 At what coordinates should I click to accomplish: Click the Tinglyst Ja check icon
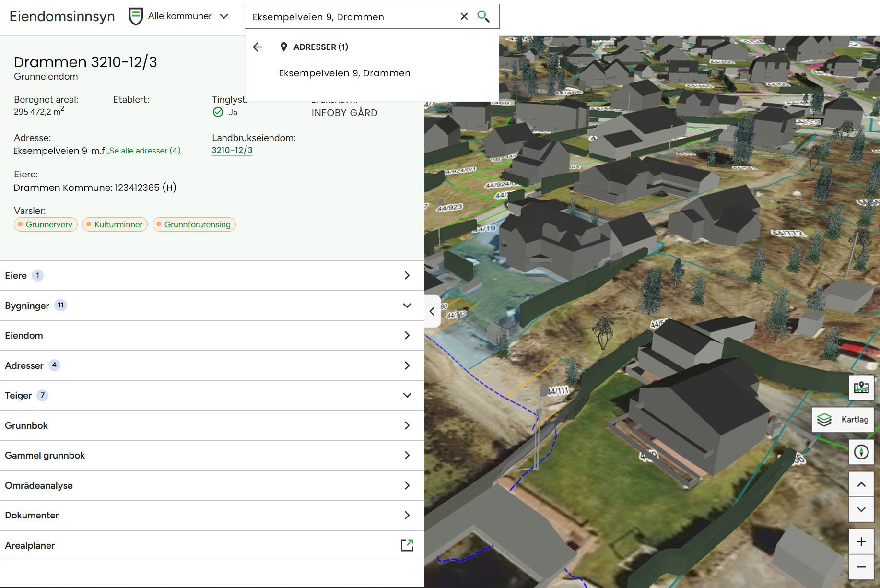218,112
